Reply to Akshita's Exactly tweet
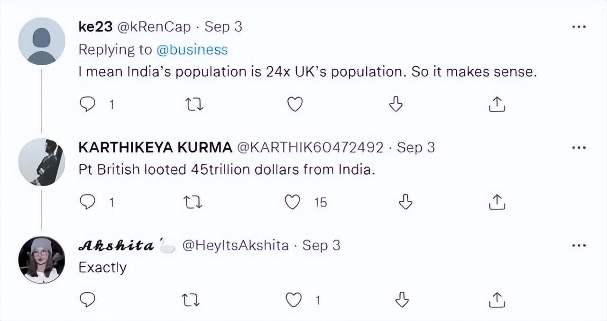The width and height of the screenshot is (607, 321). pyautogui.click(x=87, y=299)
